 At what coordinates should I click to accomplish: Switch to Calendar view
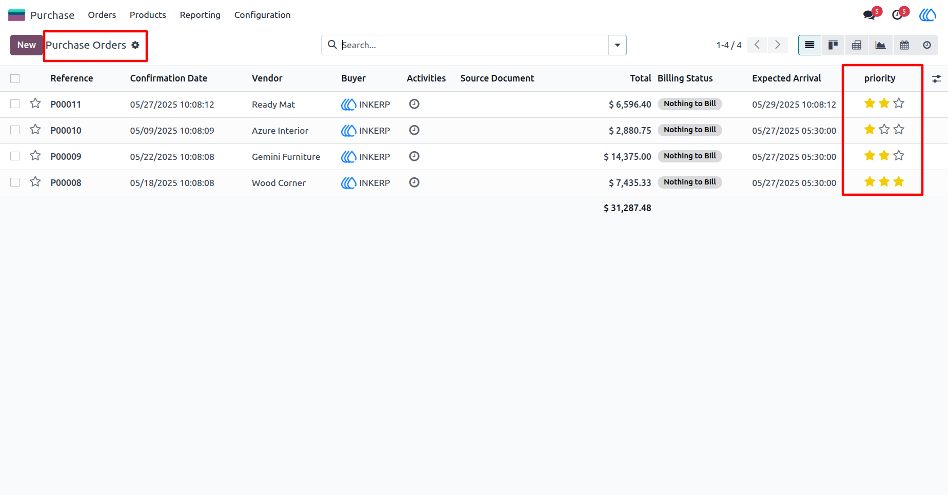(x=904, y=45)
